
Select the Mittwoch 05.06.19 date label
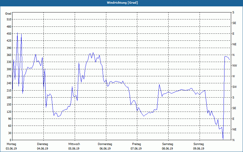click(x=74, y=146)
